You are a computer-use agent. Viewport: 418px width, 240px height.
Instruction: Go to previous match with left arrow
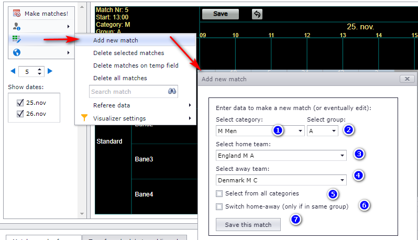[13, 71]
